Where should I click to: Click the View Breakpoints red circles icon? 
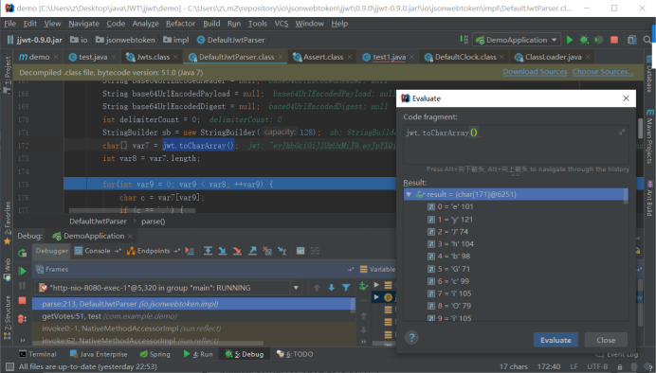click(23, 319)
